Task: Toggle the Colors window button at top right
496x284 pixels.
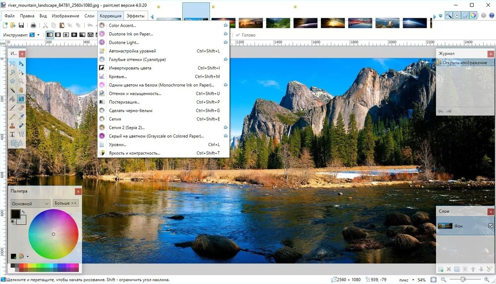Action: pos(473,15)
